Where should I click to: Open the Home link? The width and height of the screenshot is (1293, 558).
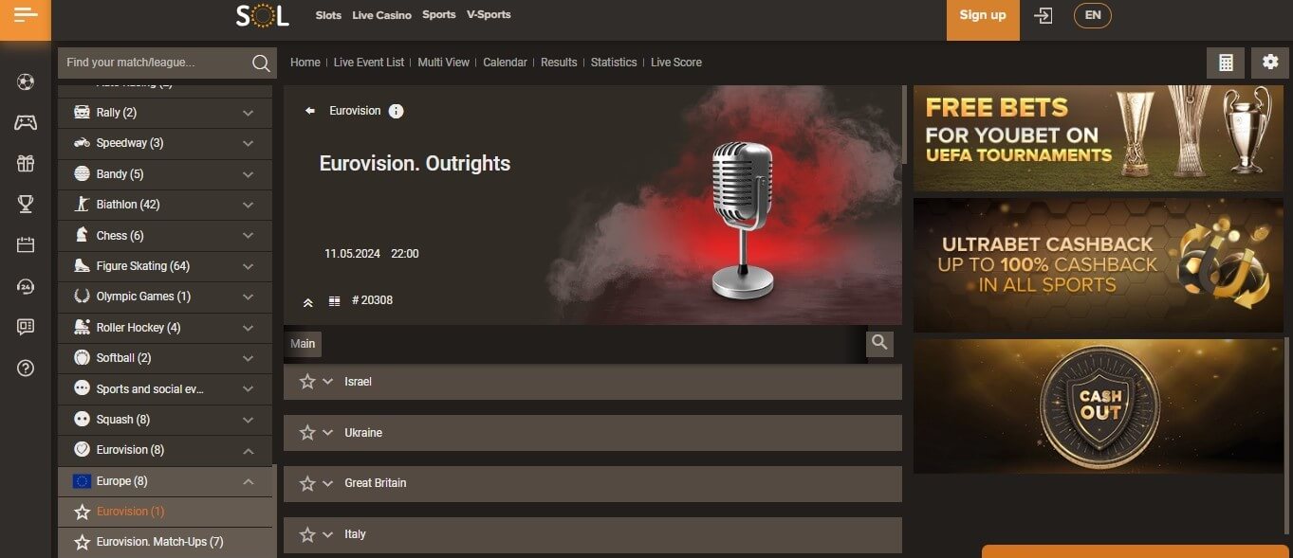coord(305,63)
